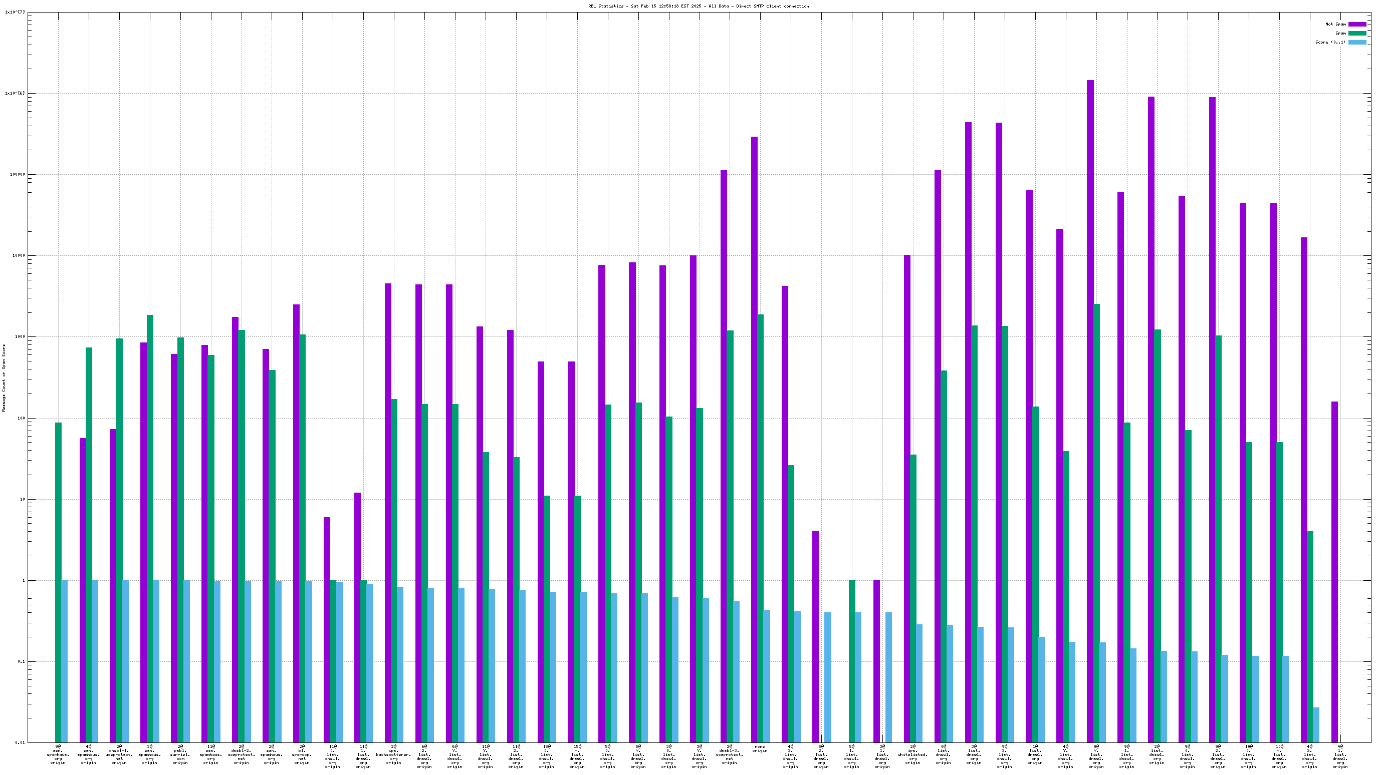The image size is (1379, 775).
Task: Click the dnsbl-3.uceprotect.net origin label
Action: (x=729, y=754)
